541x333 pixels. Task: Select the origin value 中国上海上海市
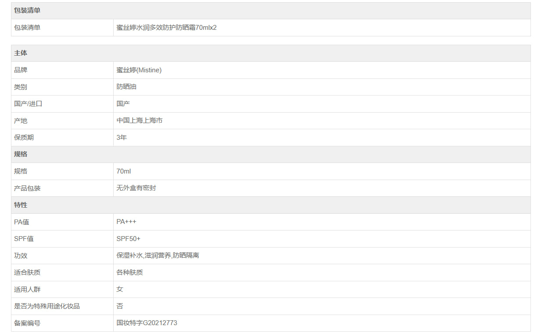(x=140, y=120)
